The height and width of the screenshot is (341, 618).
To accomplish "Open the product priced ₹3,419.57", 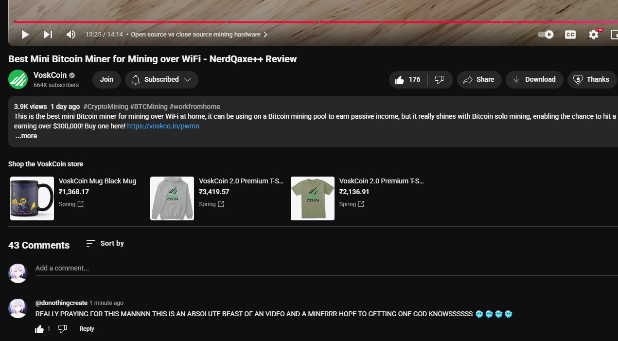I will [214, 192].
